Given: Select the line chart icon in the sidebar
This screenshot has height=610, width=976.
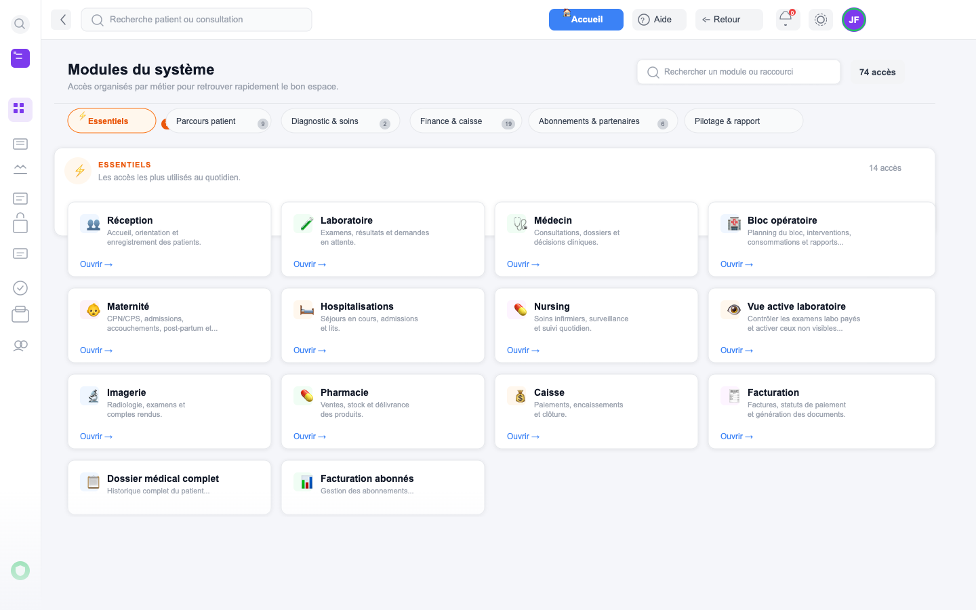Looking at the screenshot, I should tap(20, 169).
